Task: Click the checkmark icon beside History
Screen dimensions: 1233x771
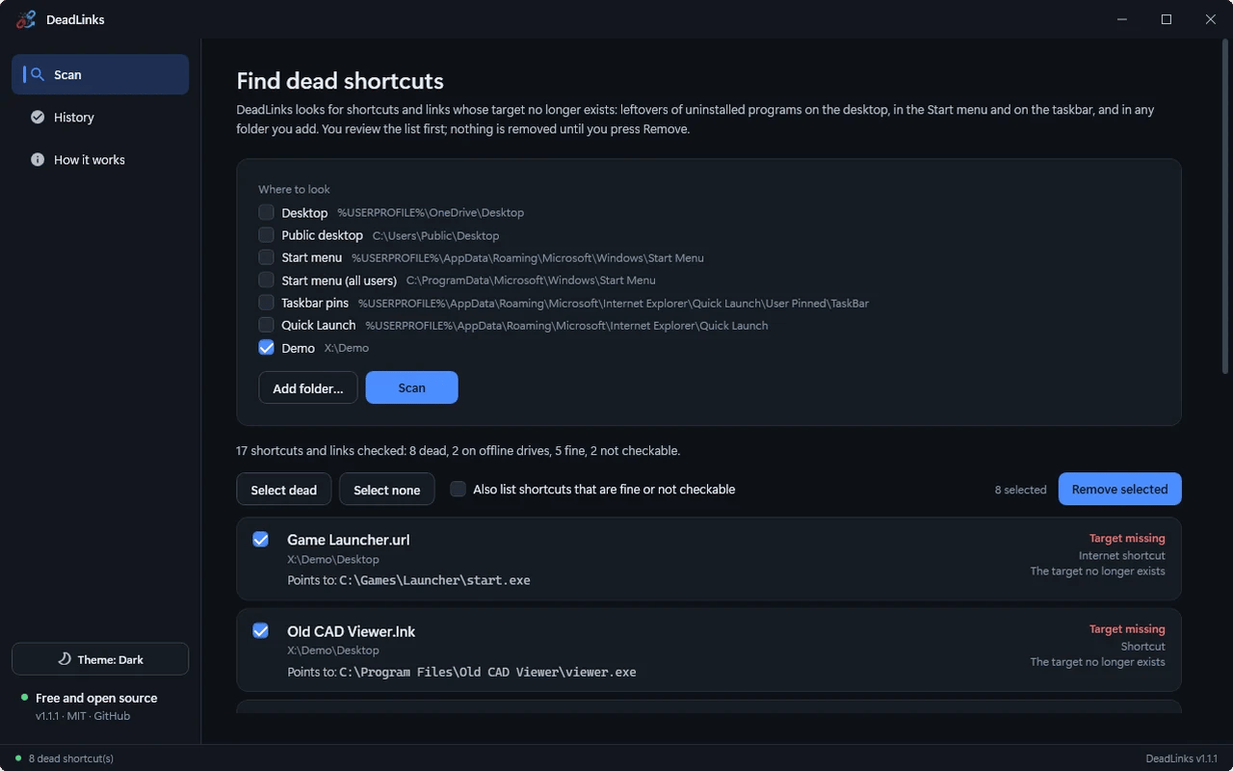Action: tap(38, 117)
